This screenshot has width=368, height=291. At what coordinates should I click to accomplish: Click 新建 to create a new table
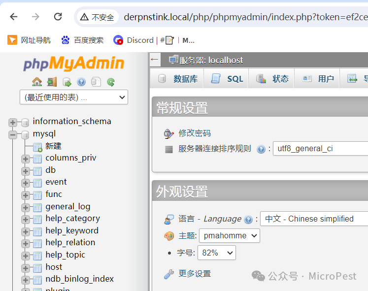click(53, 146)
